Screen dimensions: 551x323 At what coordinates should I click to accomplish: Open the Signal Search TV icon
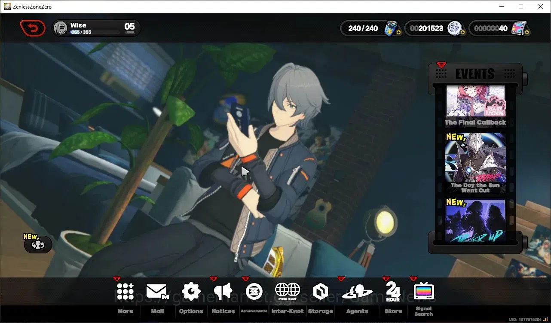point(424,292)
